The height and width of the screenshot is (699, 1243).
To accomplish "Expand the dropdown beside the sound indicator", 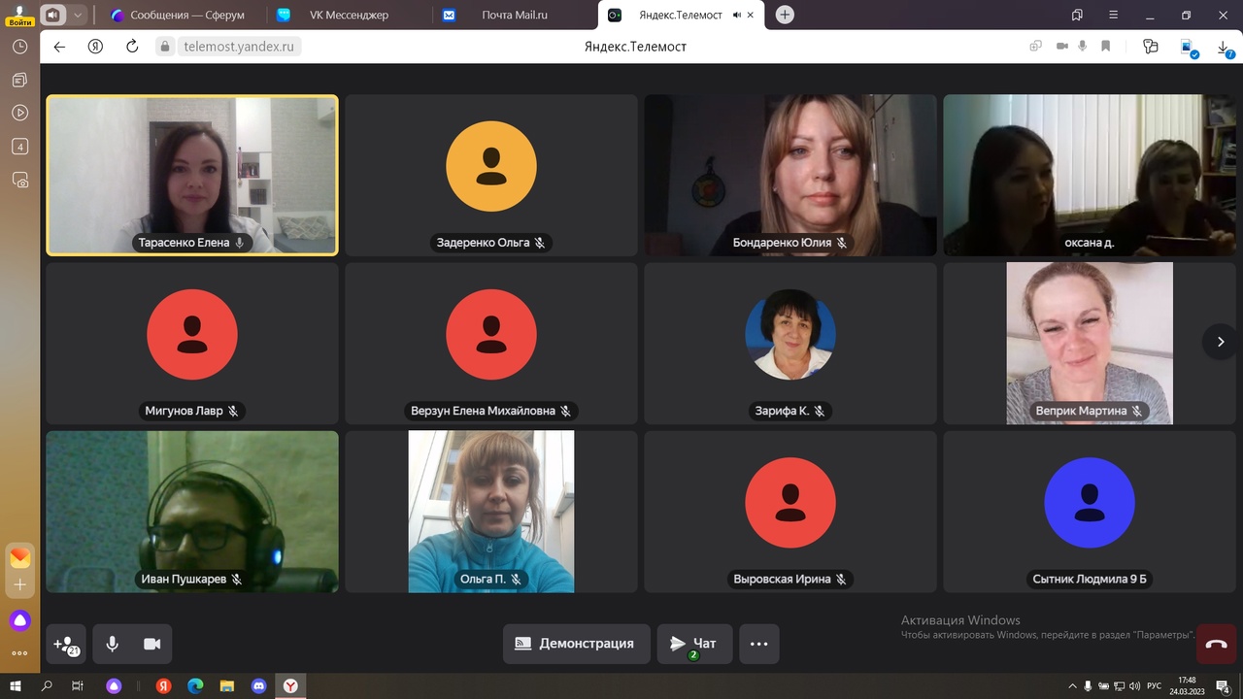I will click(78, 15).
